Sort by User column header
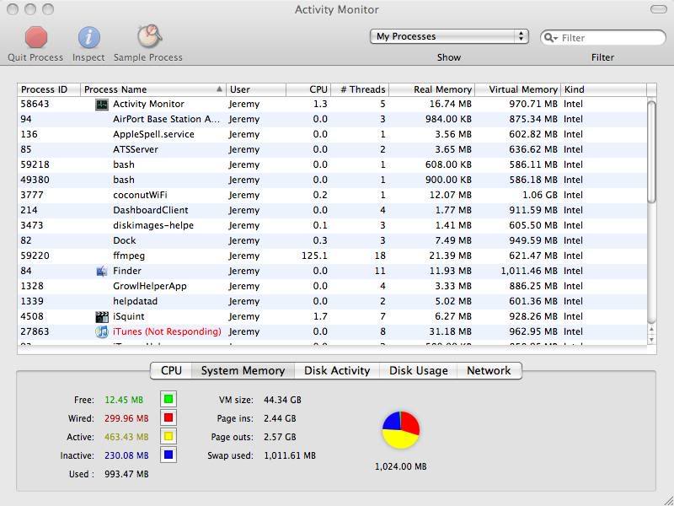Image resolution: width=674 pixels, height=506 pixels. [x=256, y=89]
